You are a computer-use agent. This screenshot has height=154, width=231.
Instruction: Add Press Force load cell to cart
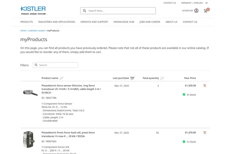(x=205, y=133)
